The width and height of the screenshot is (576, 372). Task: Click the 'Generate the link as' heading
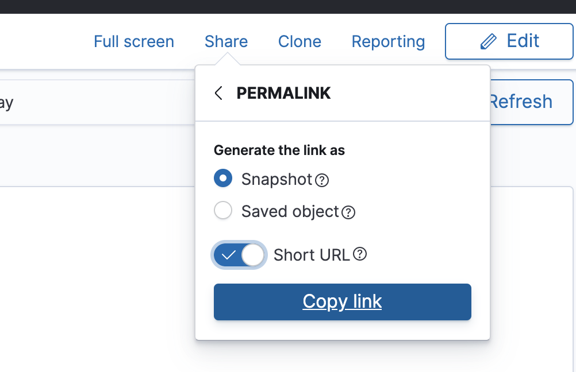coord(279,150)
